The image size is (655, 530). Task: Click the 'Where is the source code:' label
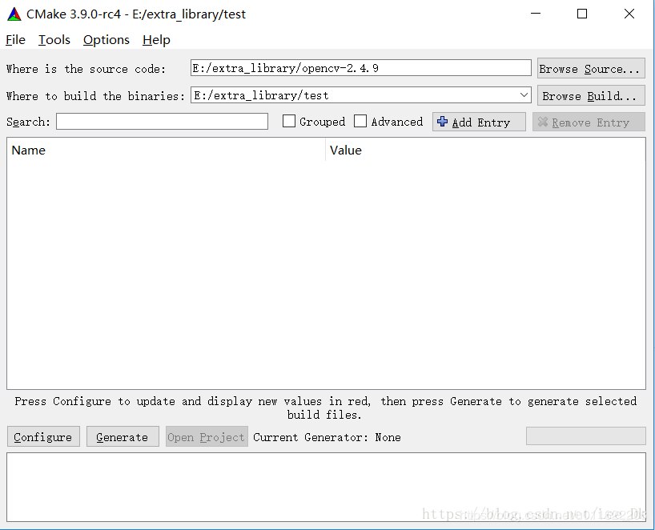[86, 69]
